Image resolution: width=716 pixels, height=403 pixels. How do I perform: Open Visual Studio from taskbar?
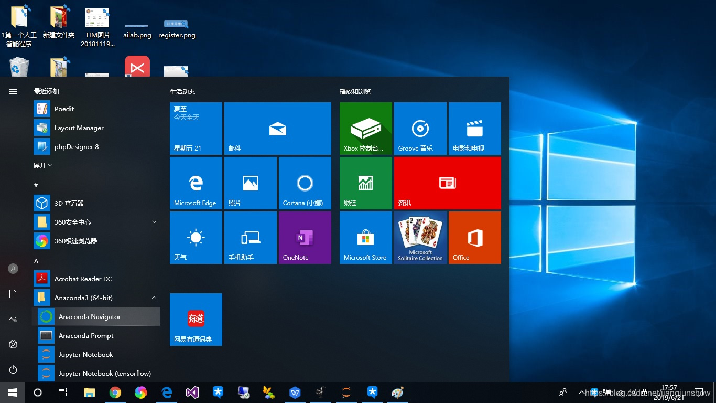[192, 393]
